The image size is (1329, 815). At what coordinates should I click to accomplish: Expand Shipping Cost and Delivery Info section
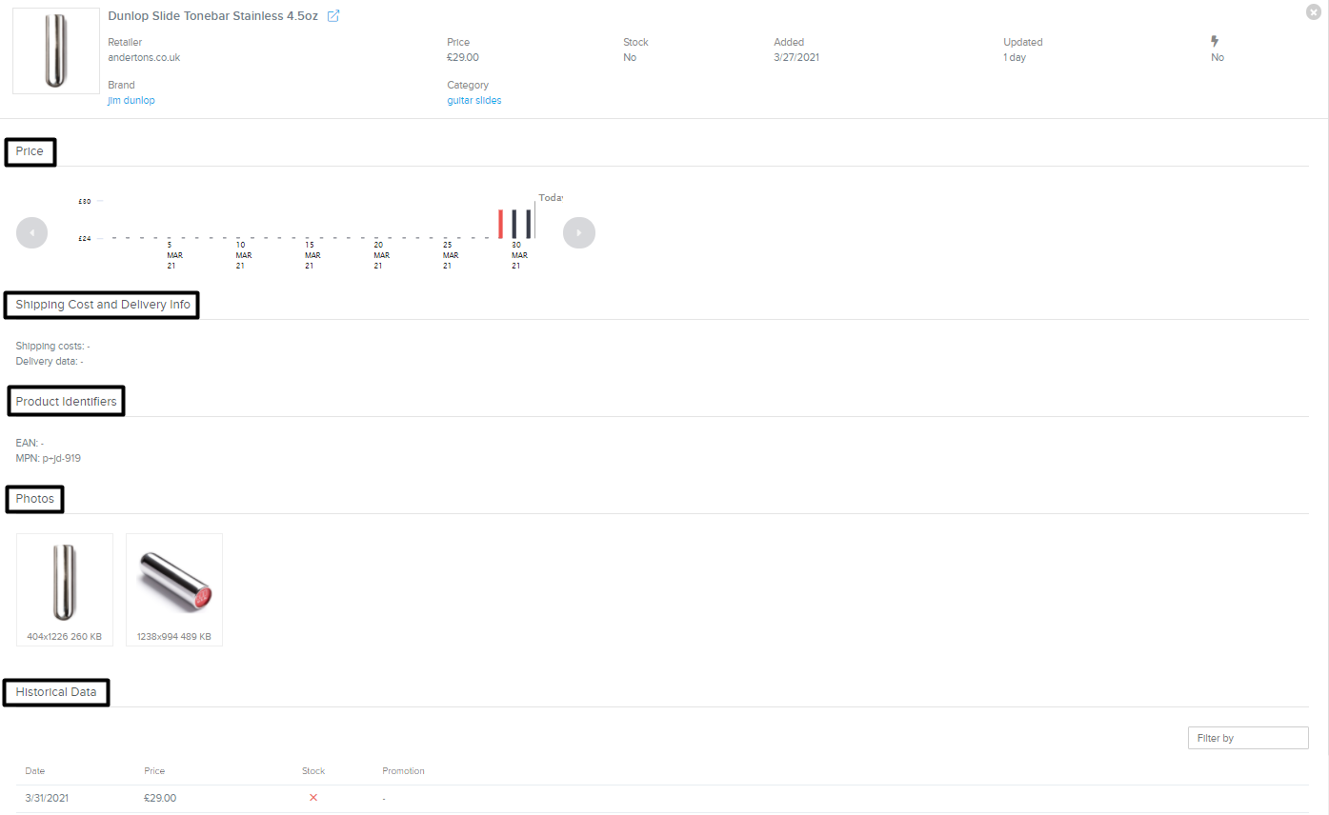[103, 305]
